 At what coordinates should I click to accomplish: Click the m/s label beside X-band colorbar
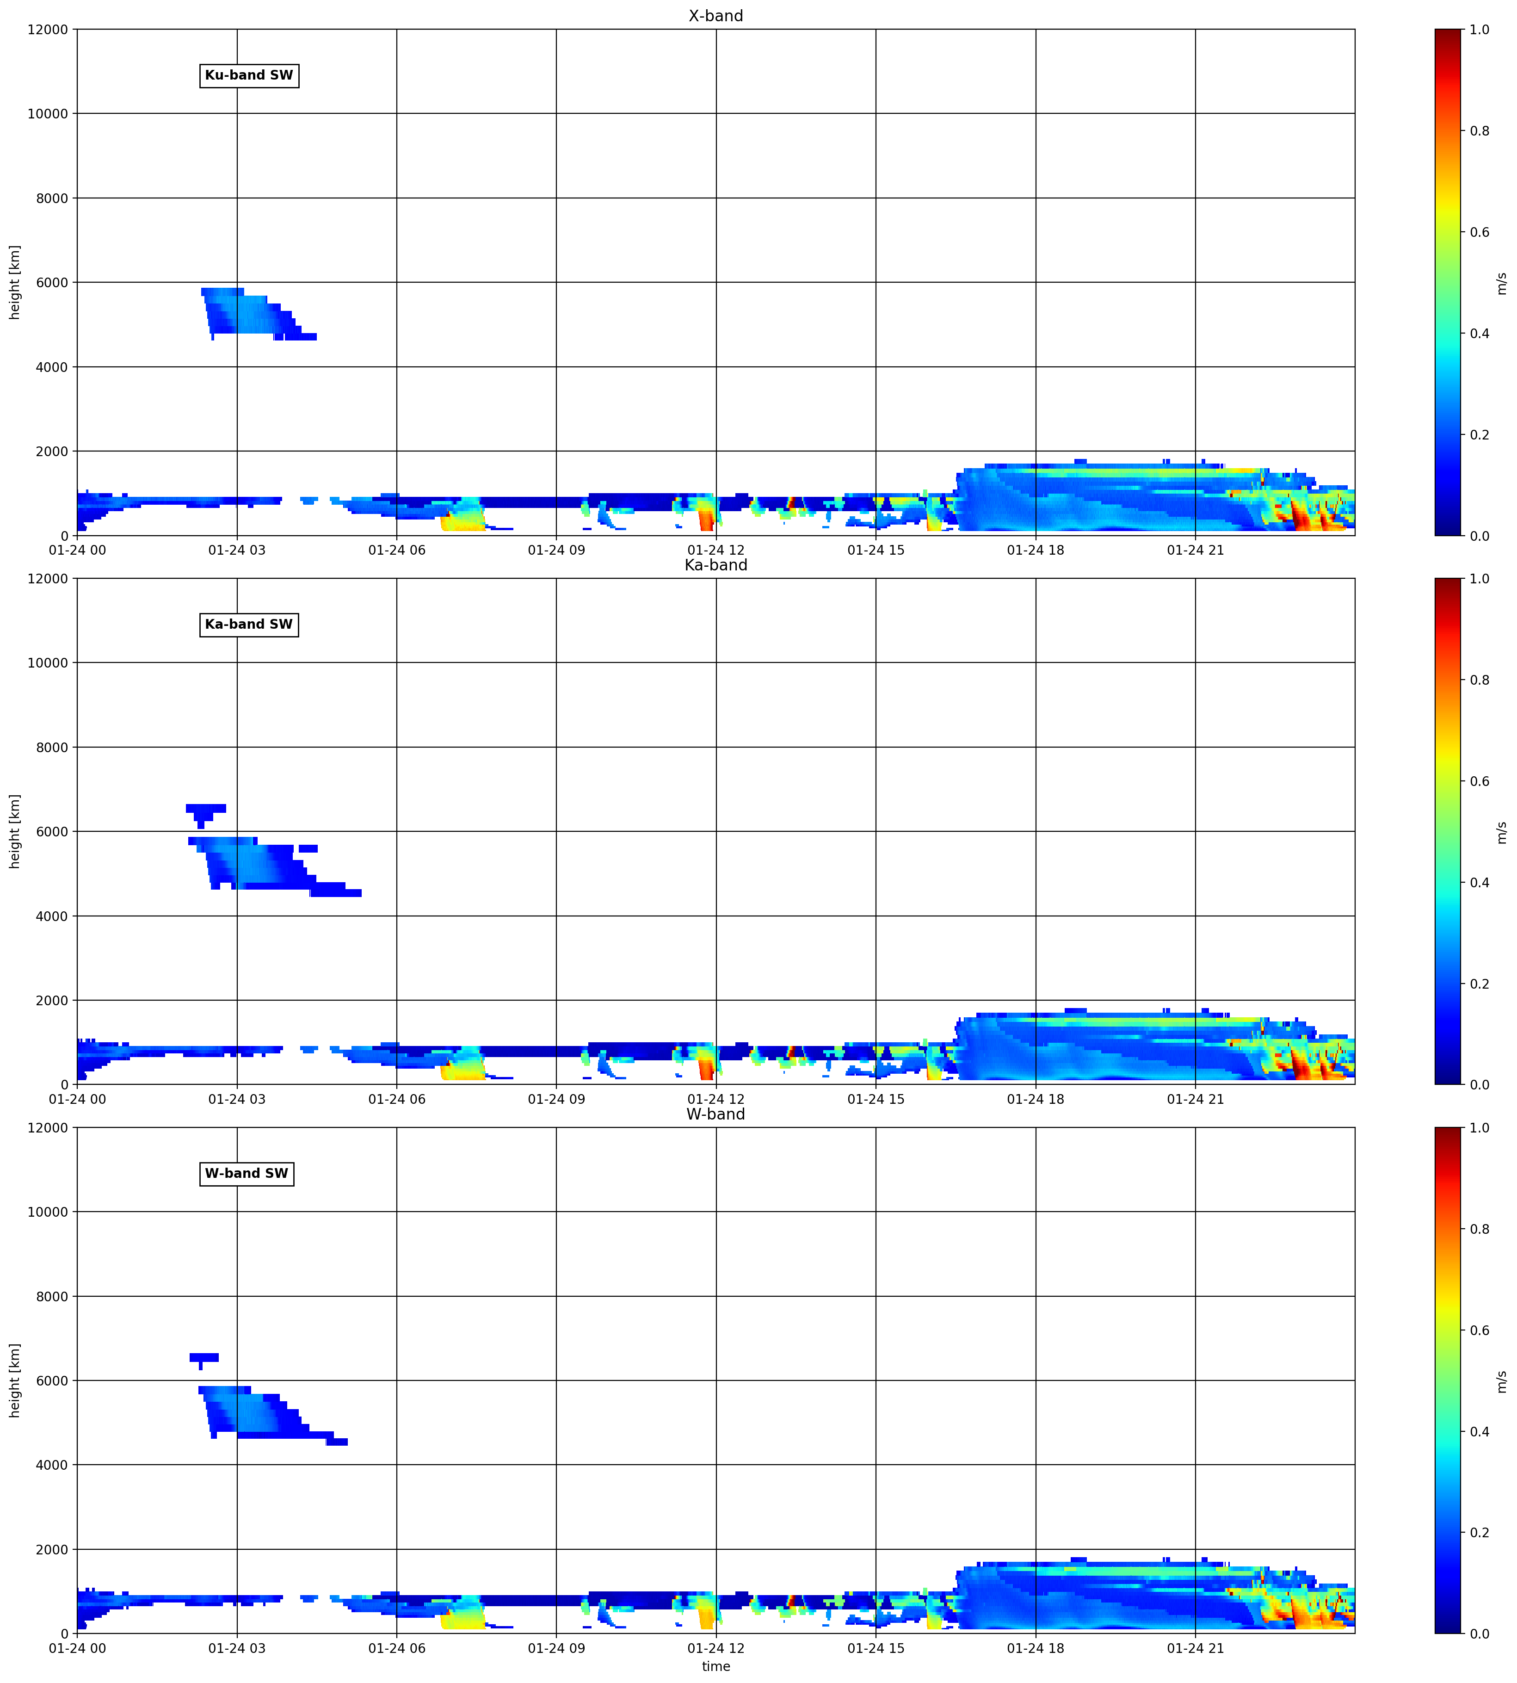click(x=1501, y=283)
